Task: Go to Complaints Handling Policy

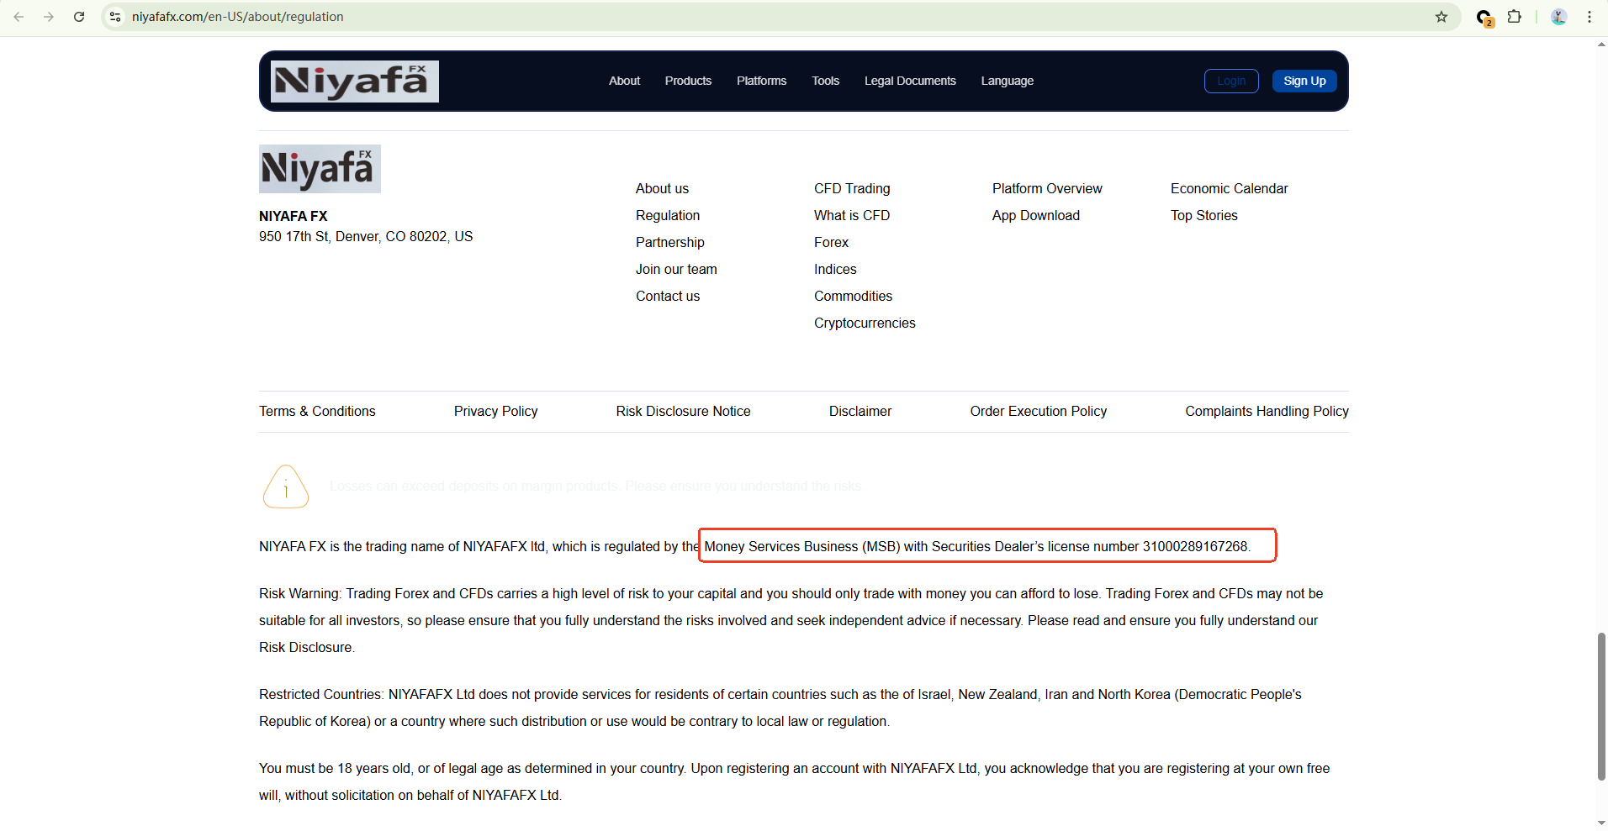Action: point(1267,411)
